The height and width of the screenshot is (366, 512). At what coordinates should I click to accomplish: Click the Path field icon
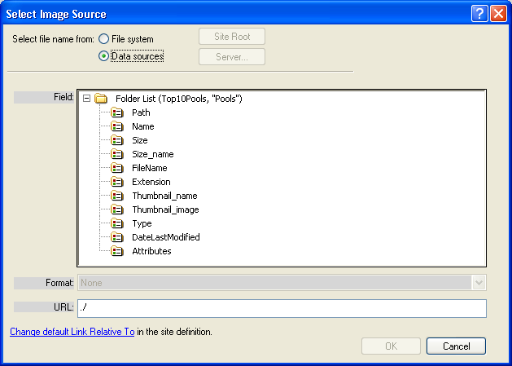pos(117,112)
